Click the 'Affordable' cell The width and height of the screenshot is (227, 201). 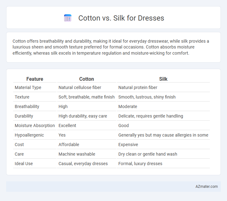point(69,145)
